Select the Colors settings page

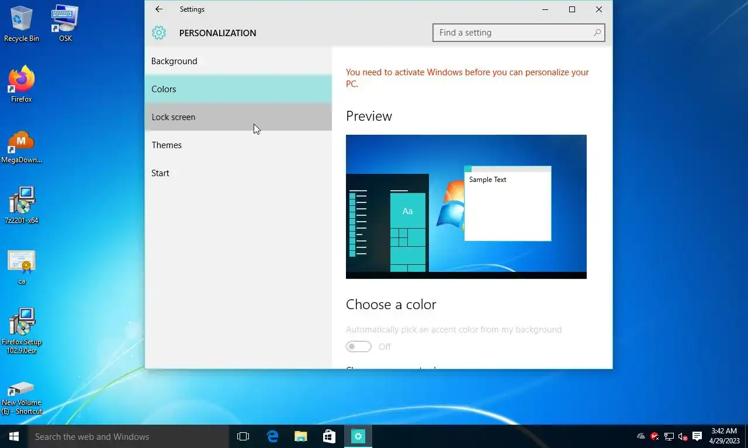(238, 89)
